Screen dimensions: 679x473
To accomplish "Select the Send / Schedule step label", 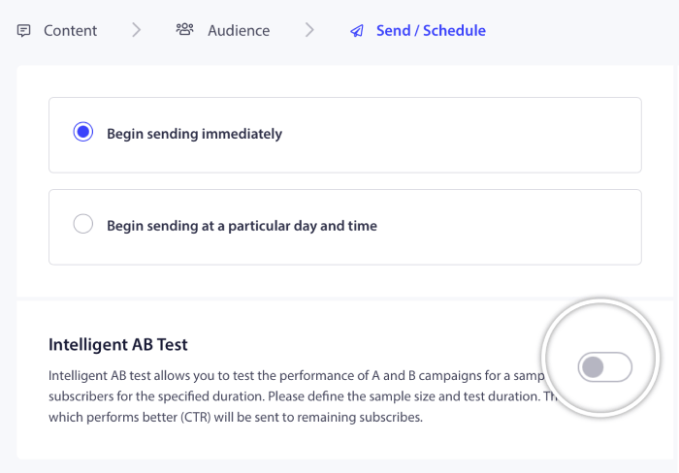I will coord(431,30).
